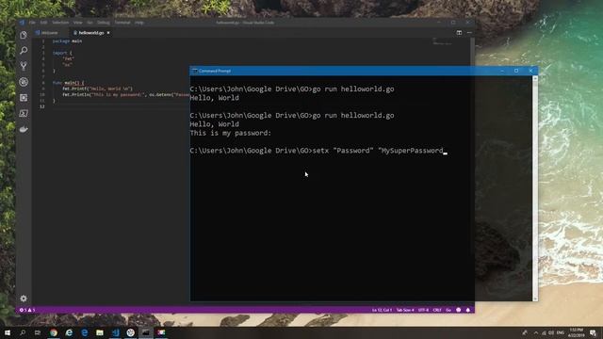Open the Manage gear in VS Code
This screenshot has width=603, height=339.
pos(24,299)
